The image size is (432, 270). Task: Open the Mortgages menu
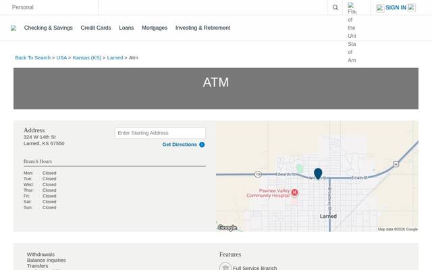click(x=155, y=28)
